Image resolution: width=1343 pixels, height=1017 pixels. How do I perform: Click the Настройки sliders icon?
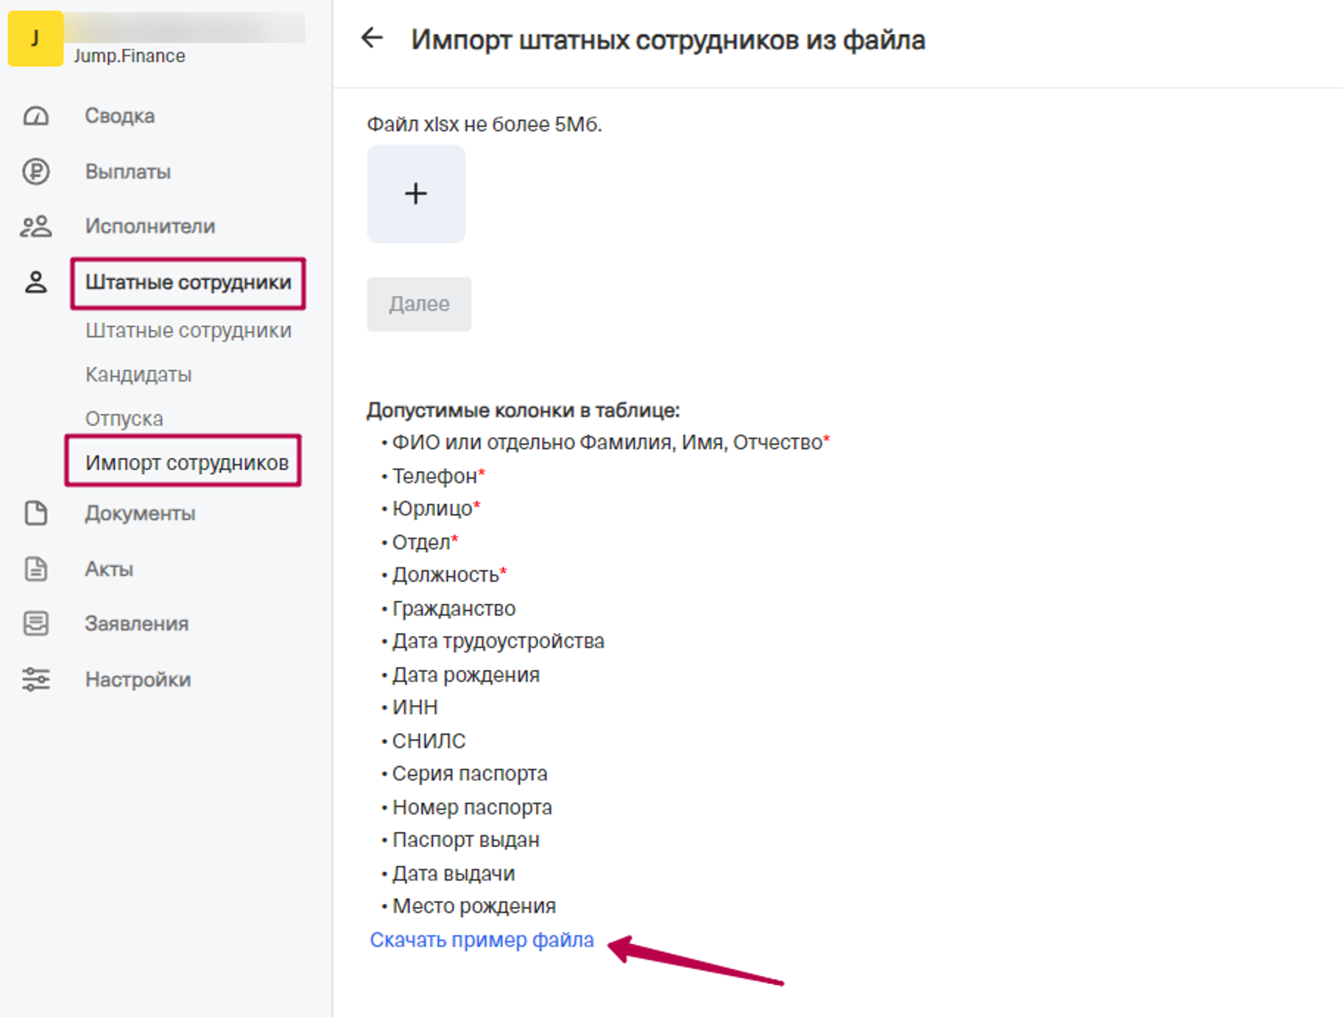pos(36,679)
